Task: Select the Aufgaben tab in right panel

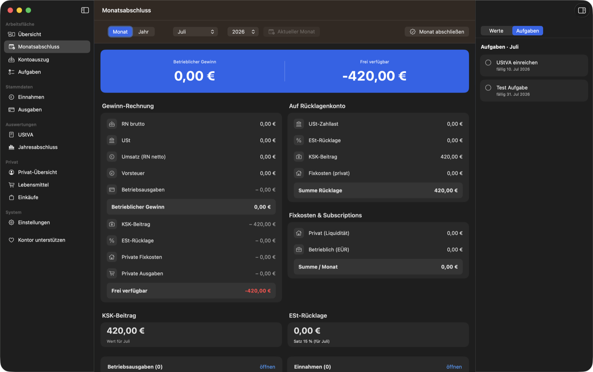Action: pos(527,31)
